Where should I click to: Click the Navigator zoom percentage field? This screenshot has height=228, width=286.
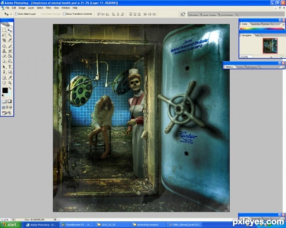[x=245, y=57]
